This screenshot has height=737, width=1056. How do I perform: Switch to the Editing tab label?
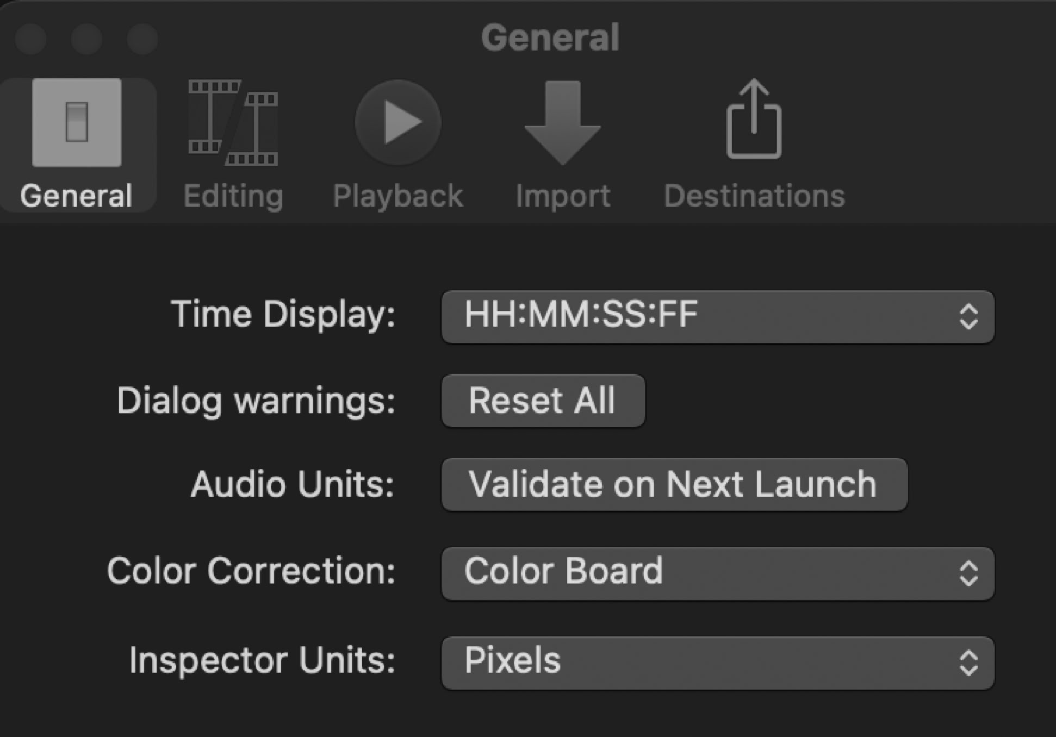[233, 196]
